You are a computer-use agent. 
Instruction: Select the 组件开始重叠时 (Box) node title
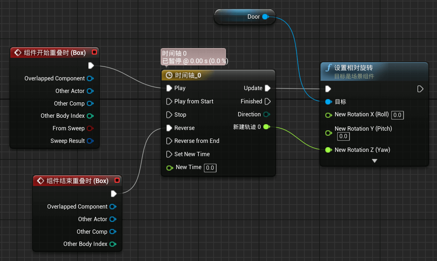pos(55,53)
